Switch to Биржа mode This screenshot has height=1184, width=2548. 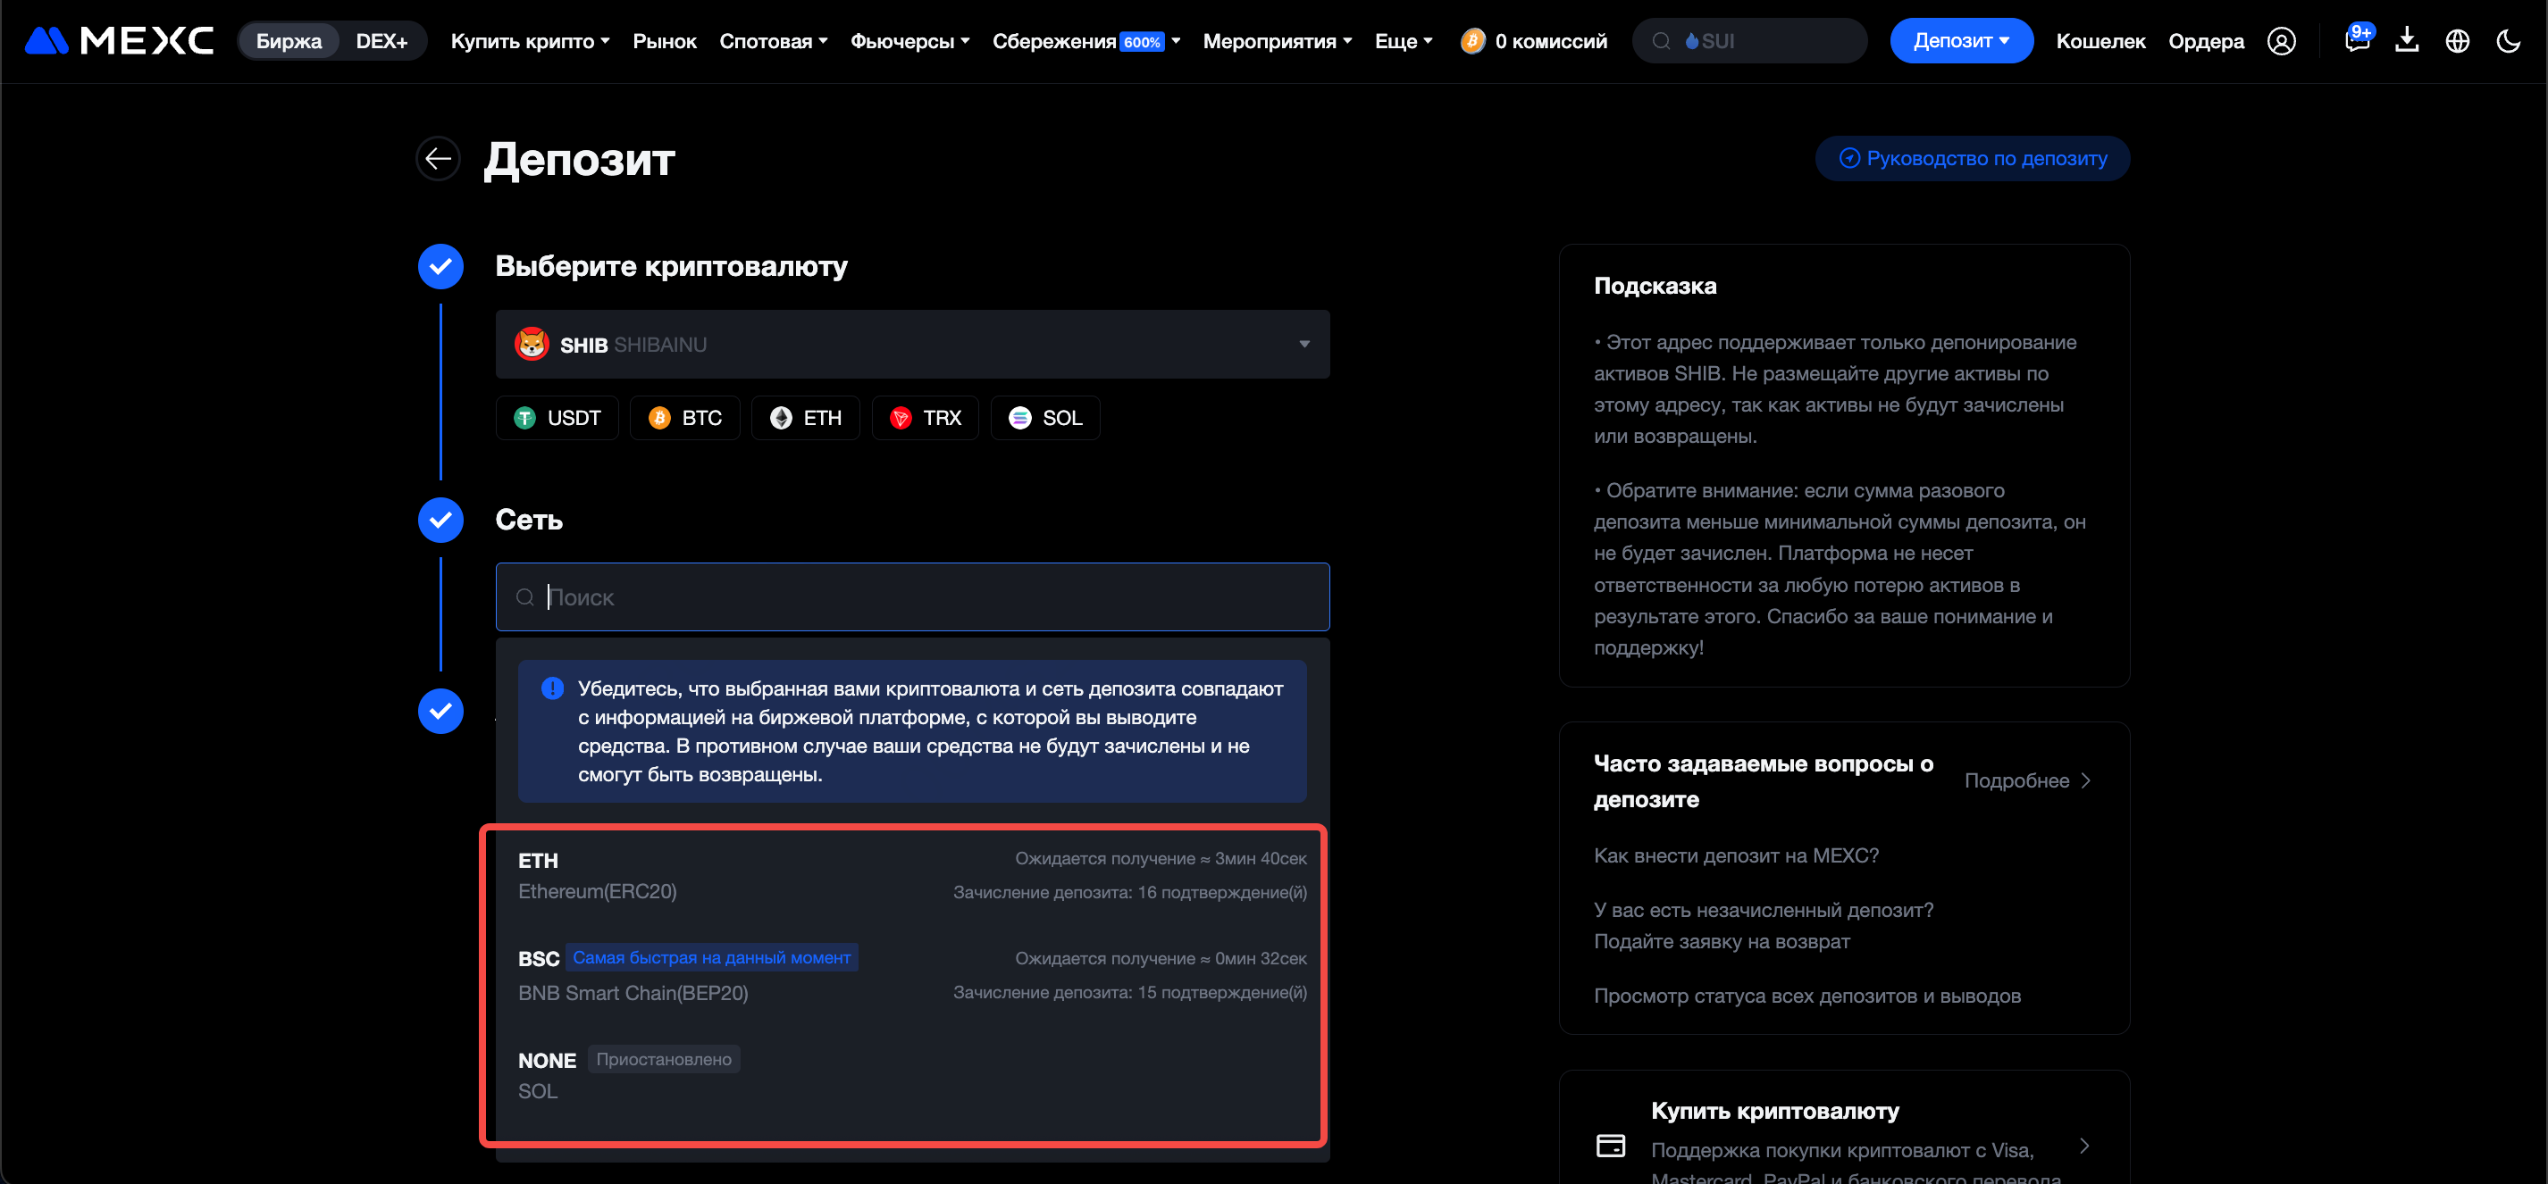pyautogui.click(x=289, y=40)
